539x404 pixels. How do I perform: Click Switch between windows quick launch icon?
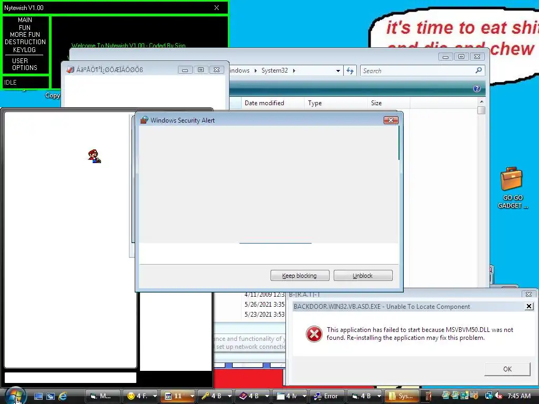coord(51,396)
